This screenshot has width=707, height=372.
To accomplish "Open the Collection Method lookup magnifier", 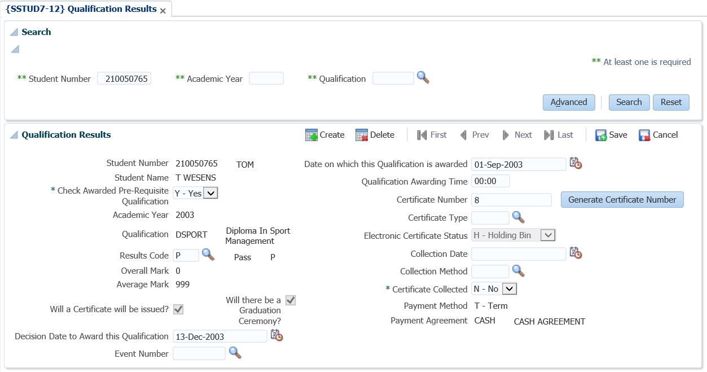I will coord(518,271).
